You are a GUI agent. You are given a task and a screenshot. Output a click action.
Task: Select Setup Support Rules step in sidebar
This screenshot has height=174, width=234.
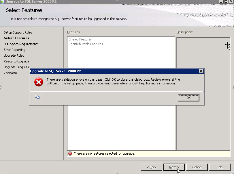click(x=18, y=32)
